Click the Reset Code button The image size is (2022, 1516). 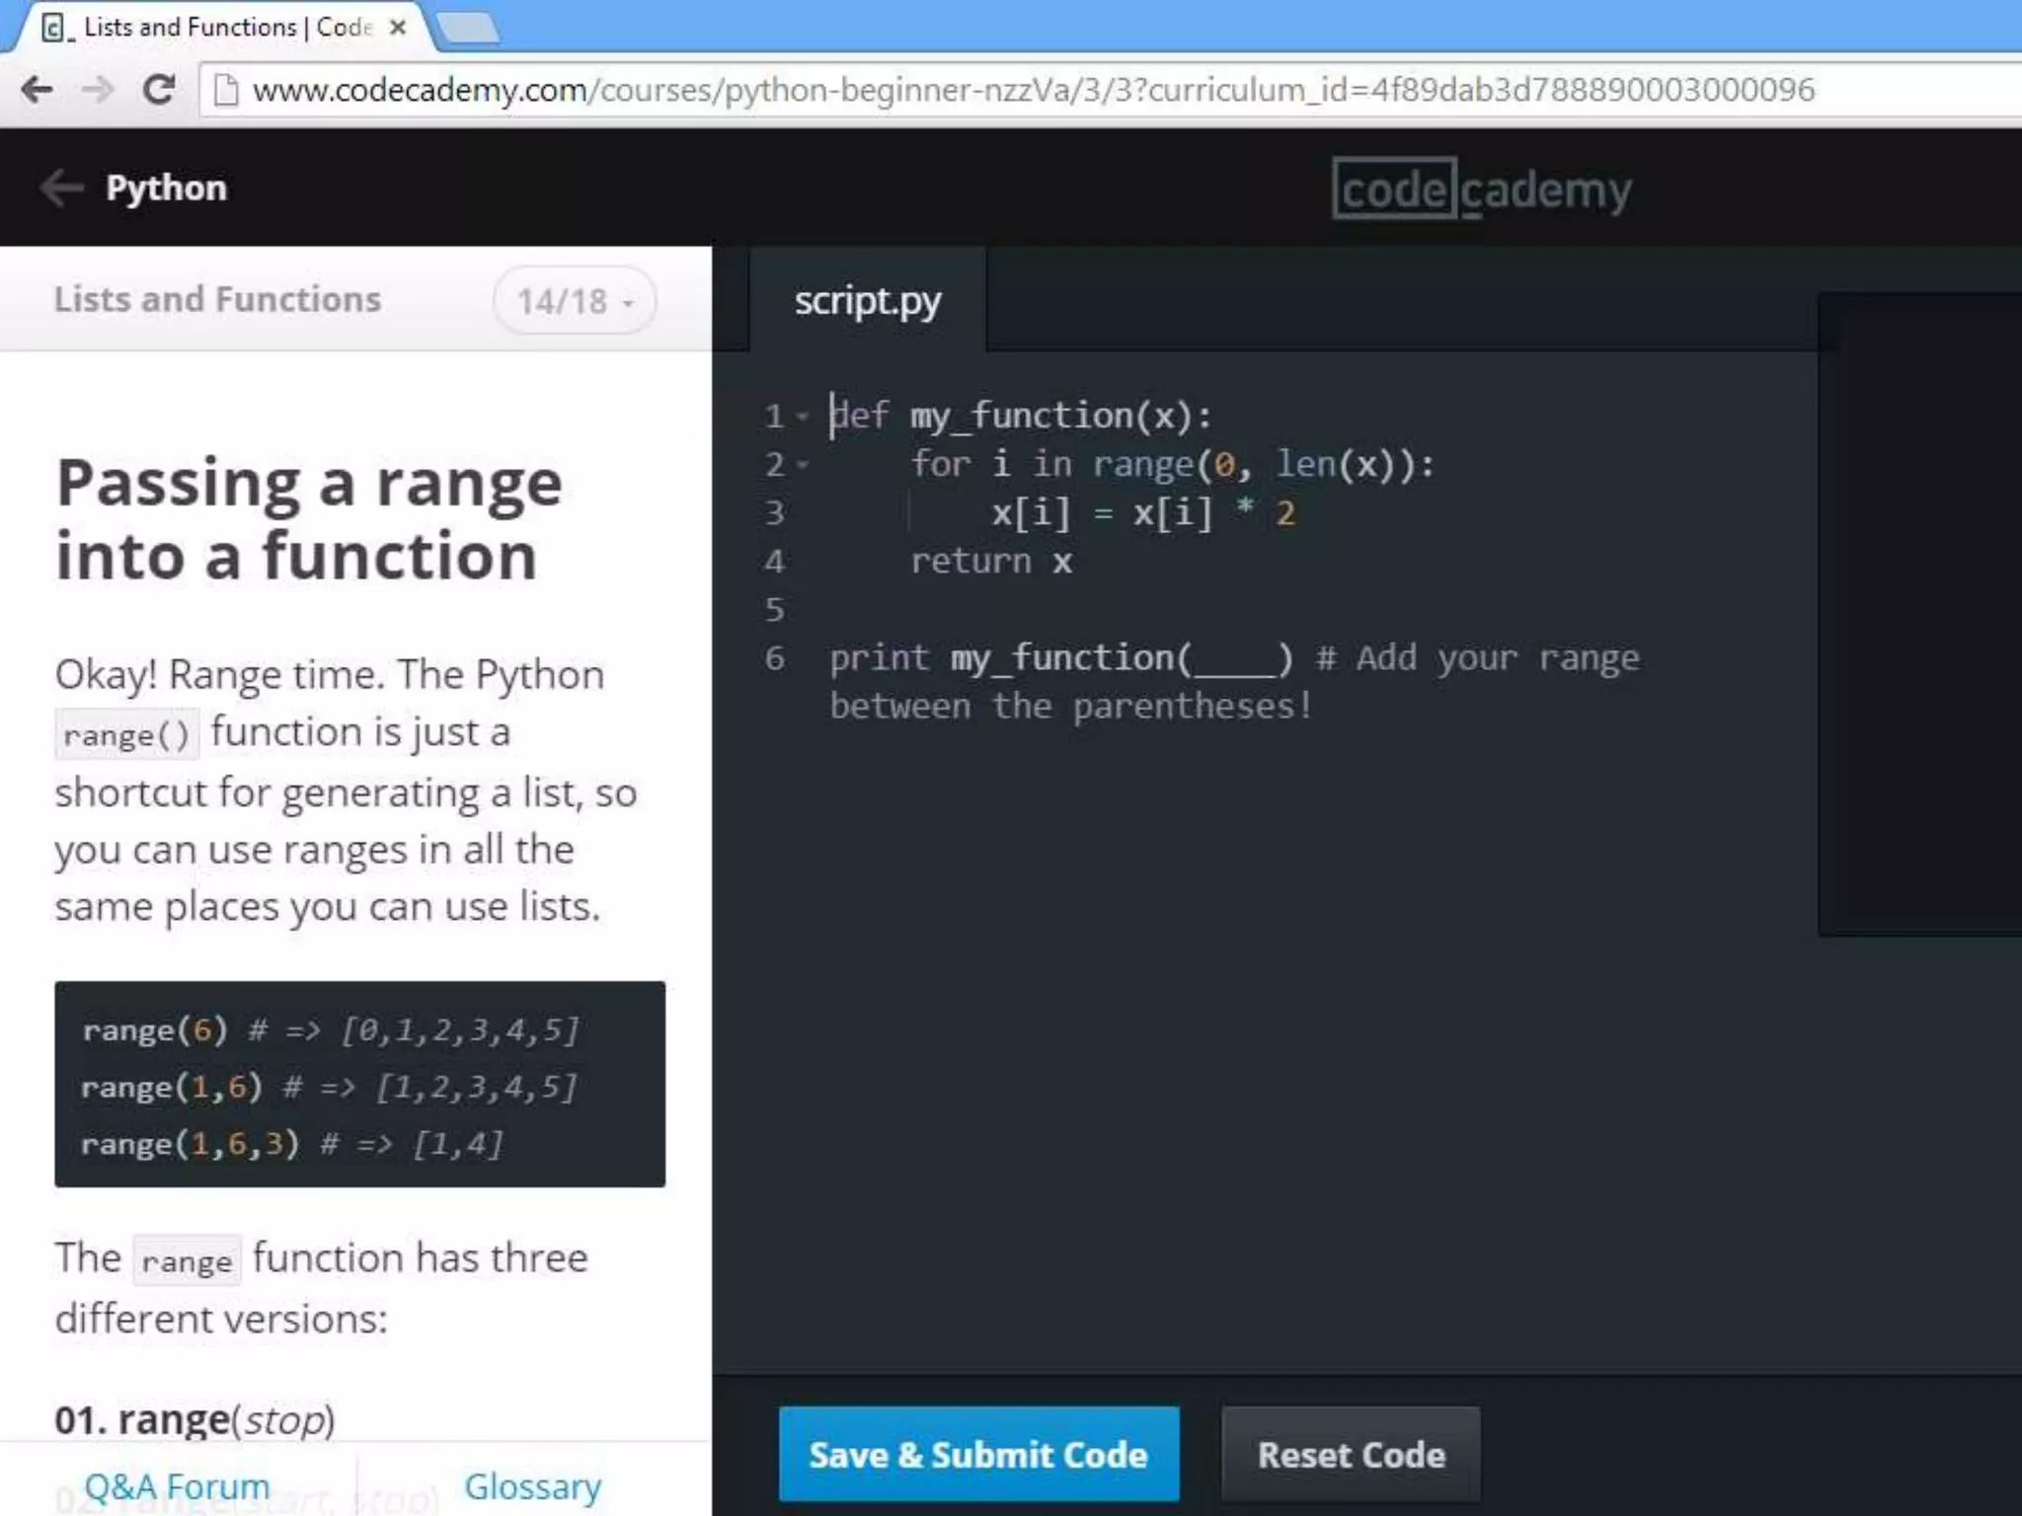tap(1351, 1454)
